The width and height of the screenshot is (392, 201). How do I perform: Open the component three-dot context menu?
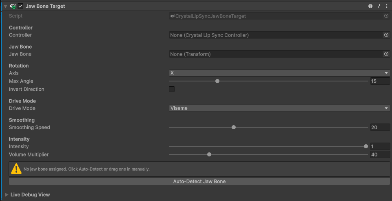tap(386, 6)
